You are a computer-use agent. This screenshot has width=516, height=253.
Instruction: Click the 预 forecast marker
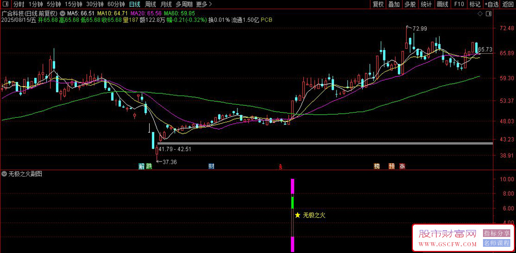coord(392,166)
